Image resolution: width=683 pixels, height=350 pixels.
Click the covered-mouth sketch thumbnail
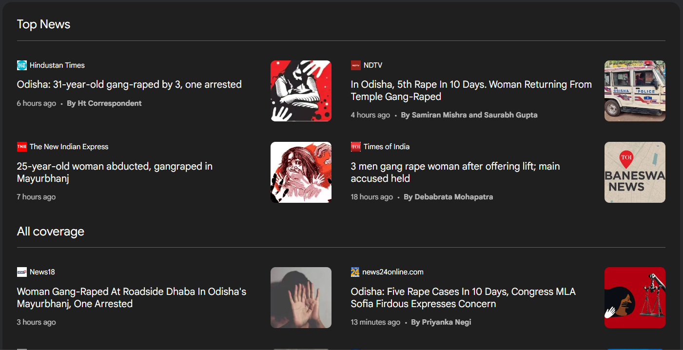301,172
